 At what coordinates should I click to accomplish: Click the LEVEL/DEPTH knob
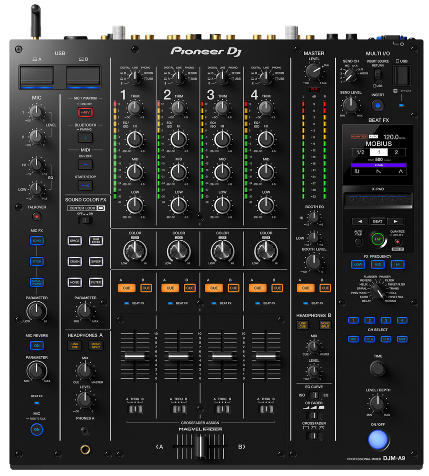pyautogui.click(x=377, y=403)
